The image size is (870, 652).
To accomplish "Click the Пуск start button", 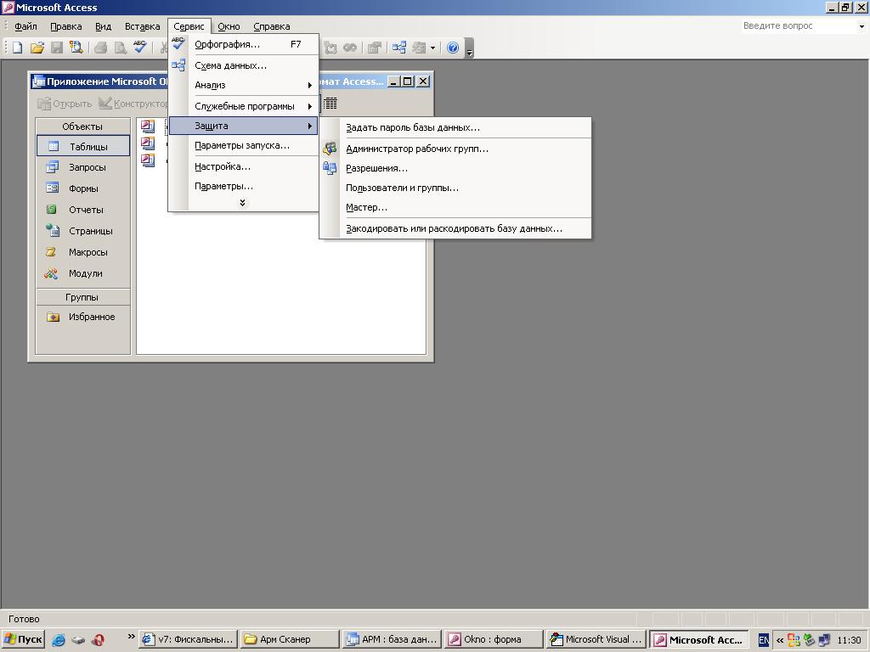I will 23,640.
